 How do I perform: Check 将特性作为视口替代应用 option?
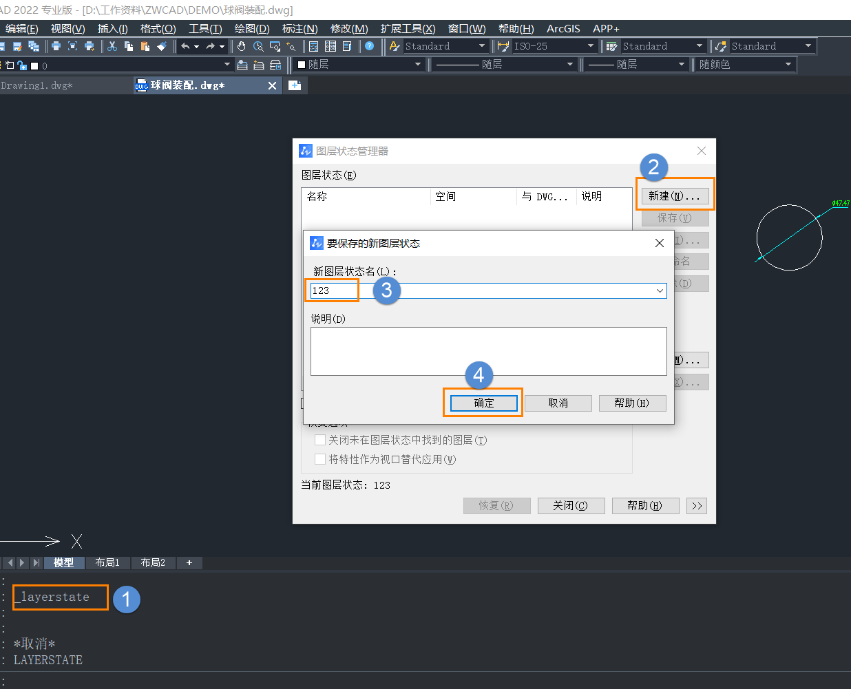(320, 459)
